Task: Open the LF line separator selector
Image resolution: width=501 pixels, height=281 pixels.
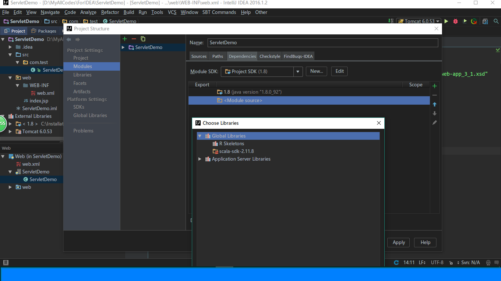Action: coord(422,263)
